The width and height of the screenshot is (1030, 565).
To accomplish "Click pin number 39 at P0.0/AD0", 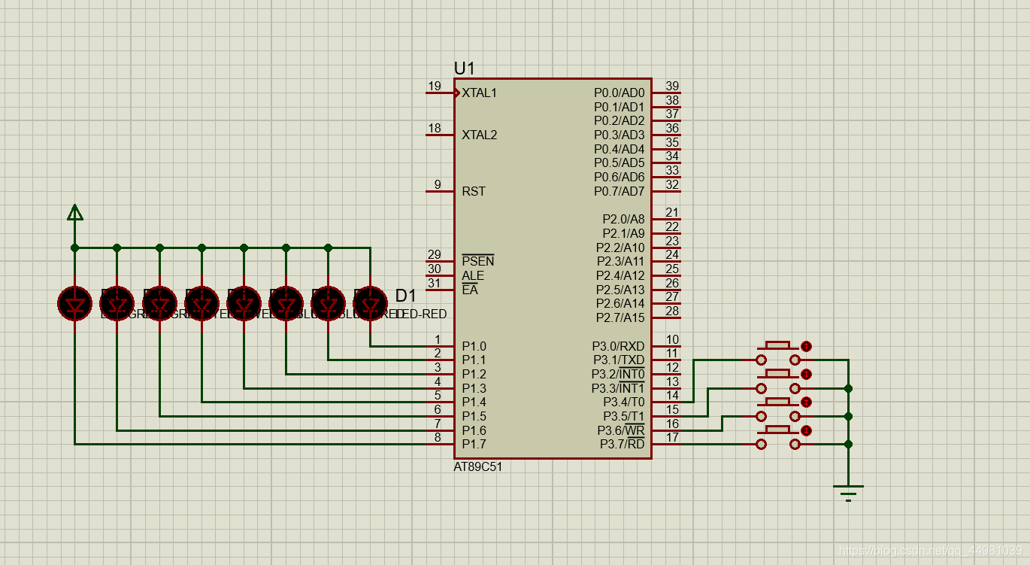I will (672, 86).
